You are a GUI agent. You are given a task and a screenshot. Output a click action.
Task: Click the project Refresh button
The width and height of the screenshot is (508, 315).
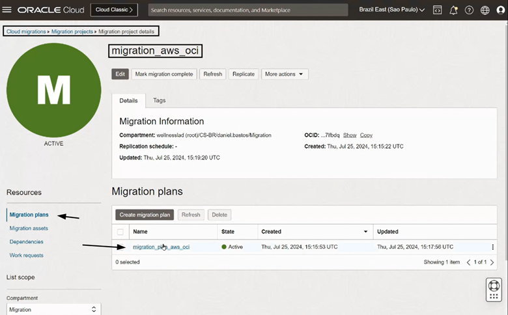[x=212, y=74]
